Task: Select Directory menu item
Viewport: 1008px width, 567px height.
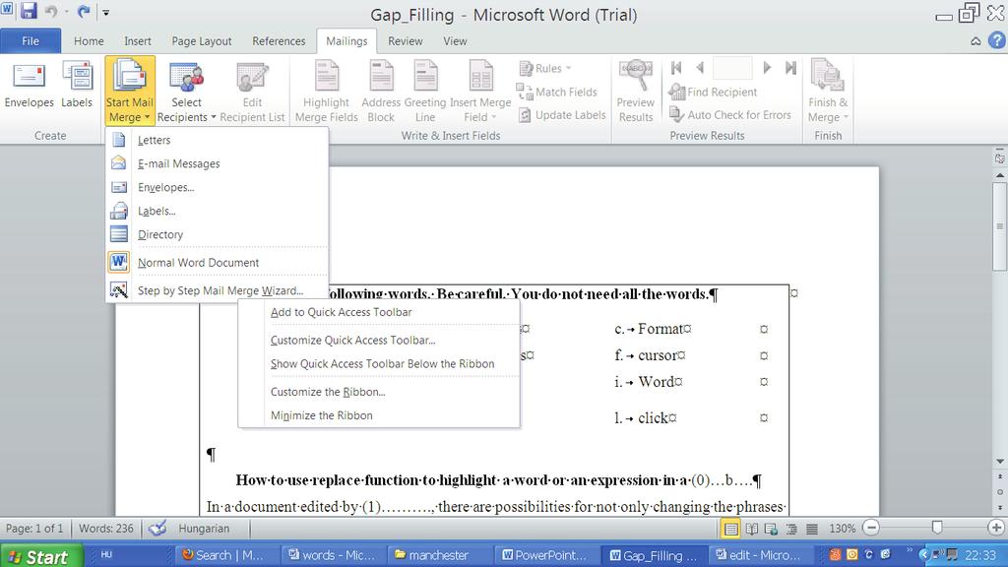Action: tap(218, 234)
